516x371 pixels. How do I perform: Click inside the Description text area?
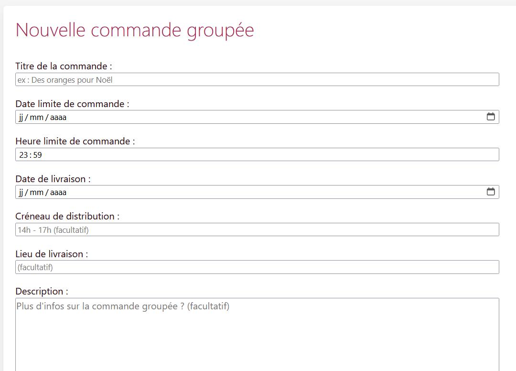[257, 335]
